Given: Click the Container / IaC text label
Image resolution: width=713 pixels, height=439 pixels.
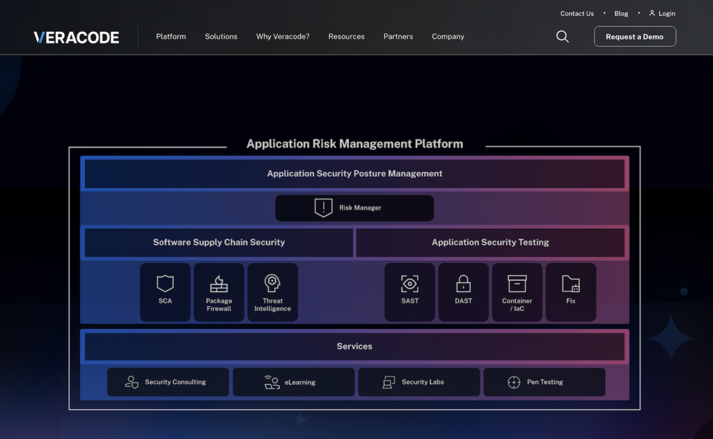Looking at the screenshot, I should 517,305.
